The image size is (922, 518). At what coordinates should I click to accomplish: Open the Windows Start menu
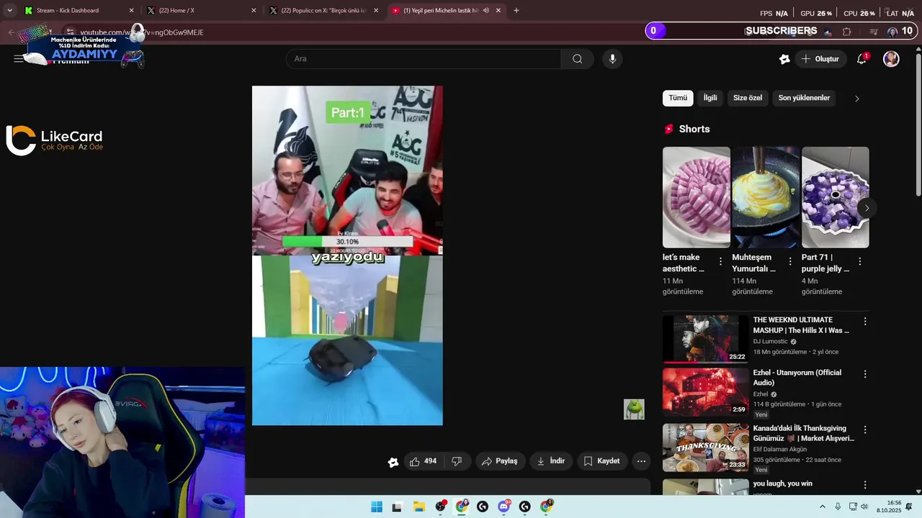[376, 506]
